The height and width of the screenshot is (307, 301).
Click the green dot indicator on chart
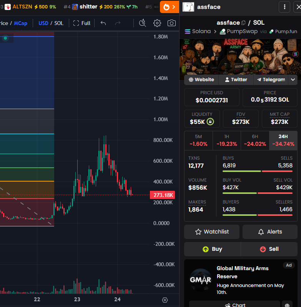[5, 38]
